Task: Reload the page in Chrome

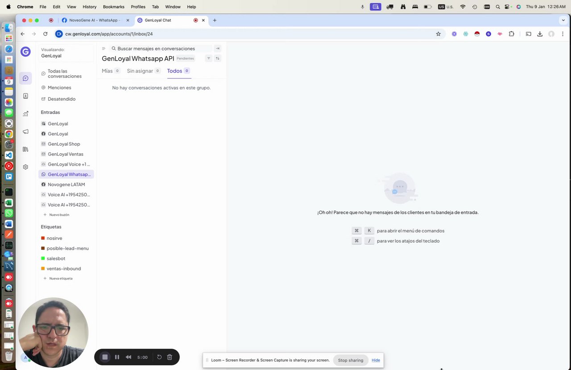Action: (45, 34)
